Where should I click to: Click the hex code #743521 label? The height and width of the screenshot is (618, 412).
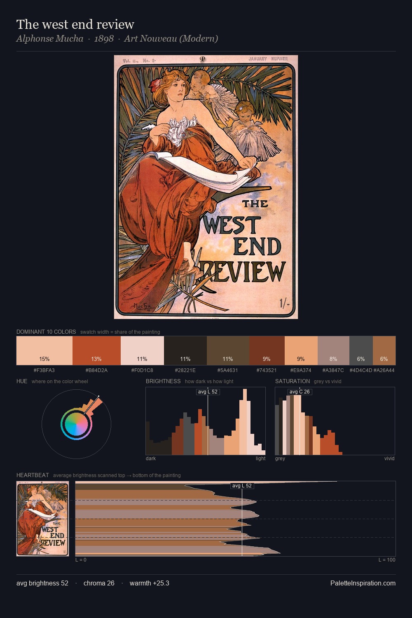point(267,370)
